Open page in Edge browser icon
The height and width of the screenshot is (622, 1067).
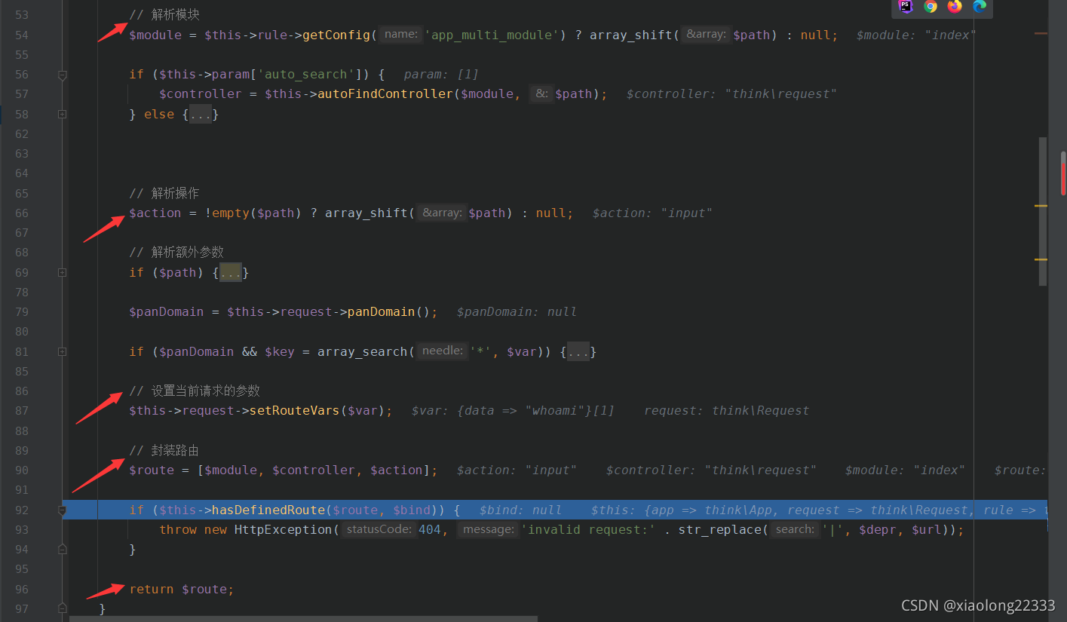click(980, 6)
